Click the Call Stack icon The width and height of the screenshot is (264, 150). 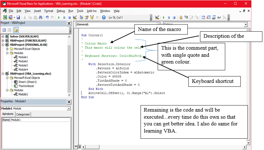[x=224, y=17]
